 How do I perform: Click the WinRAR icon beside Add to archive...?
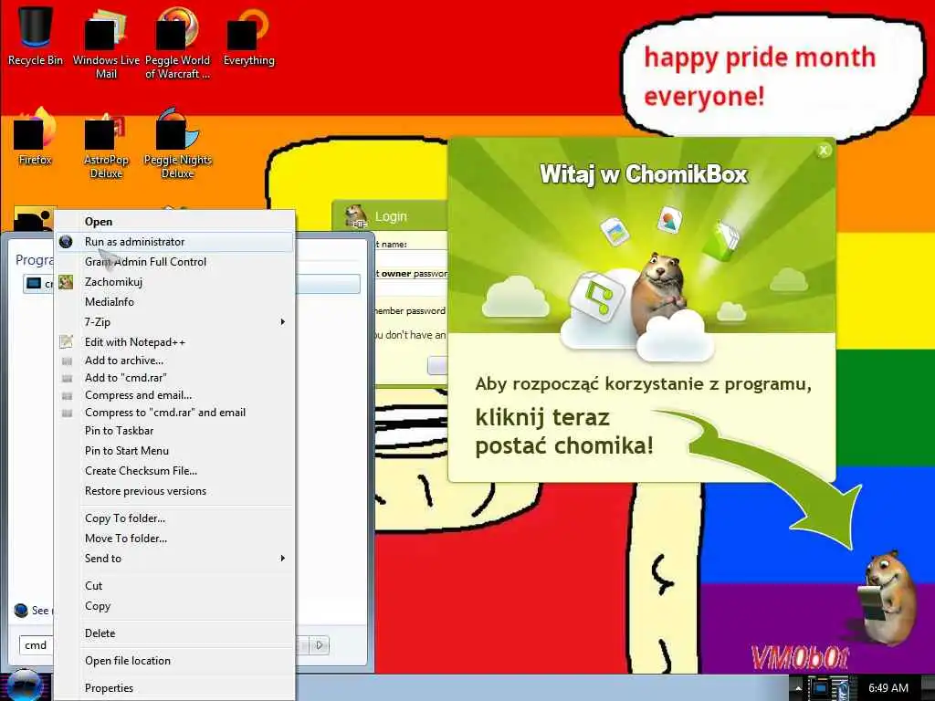[67, 361]
